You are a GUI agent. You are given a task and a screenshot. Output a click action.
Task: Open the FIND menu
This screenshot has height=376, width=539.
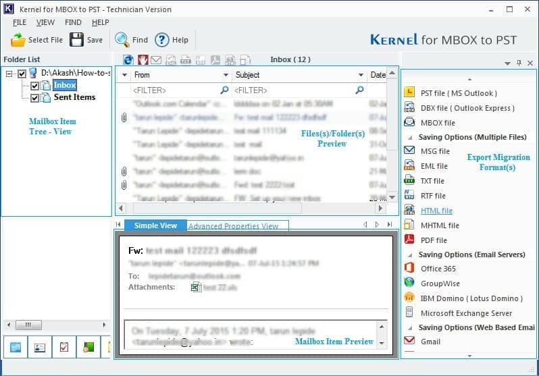(73, 22)
